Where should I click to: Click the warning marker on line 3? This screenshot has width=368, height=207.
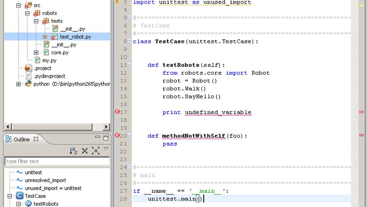coord(117,2)
